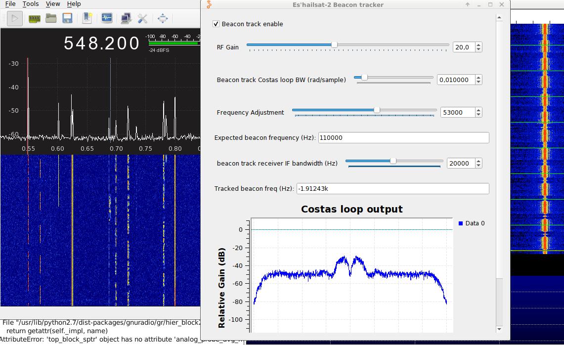Click the -24 dBFS level text
This screenshot has width=564, height=345.
pyautogui.click(x=159, y=50)
